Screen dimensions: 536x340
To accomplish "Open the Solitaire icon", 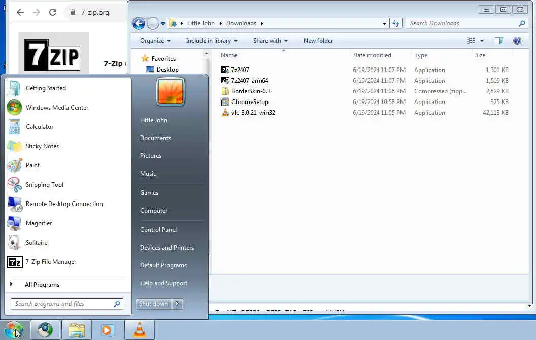I will pyautogui.click(x=14, y=243).
